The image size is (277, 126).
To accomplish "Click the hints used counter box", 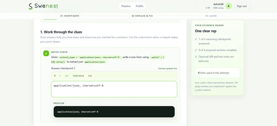I will [217, 72].
